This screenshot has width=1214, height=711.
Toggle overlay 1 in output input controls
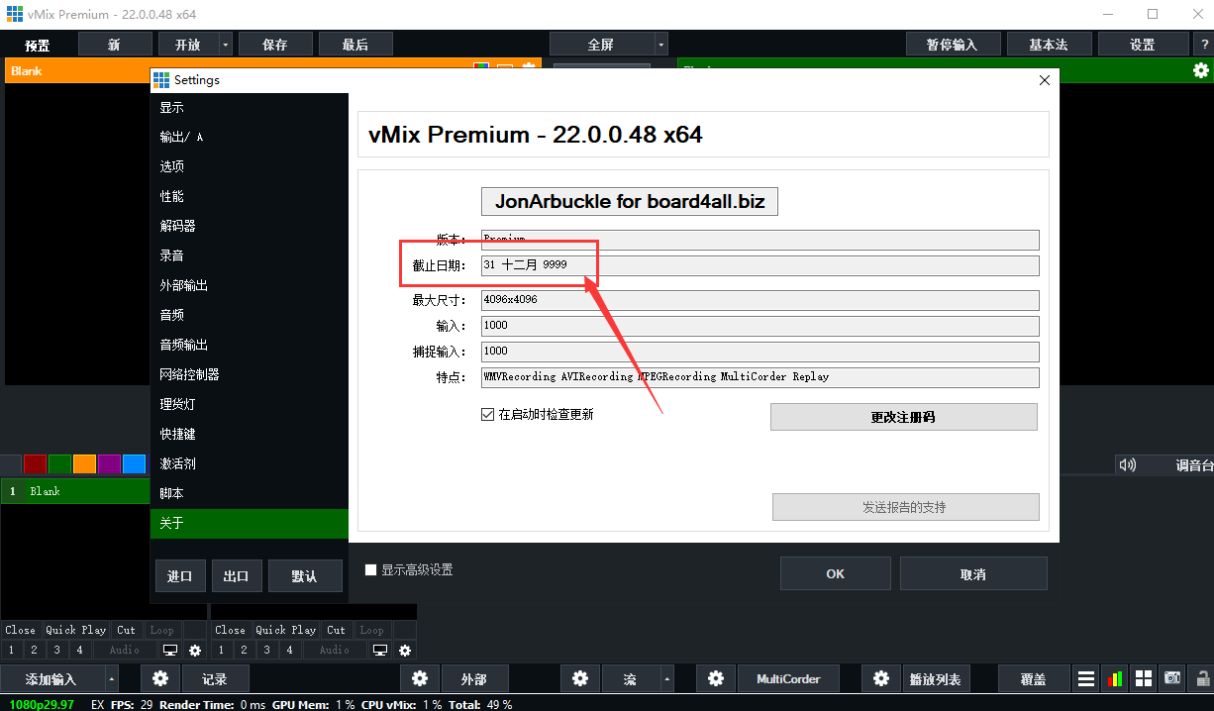(x=221, y=651)
